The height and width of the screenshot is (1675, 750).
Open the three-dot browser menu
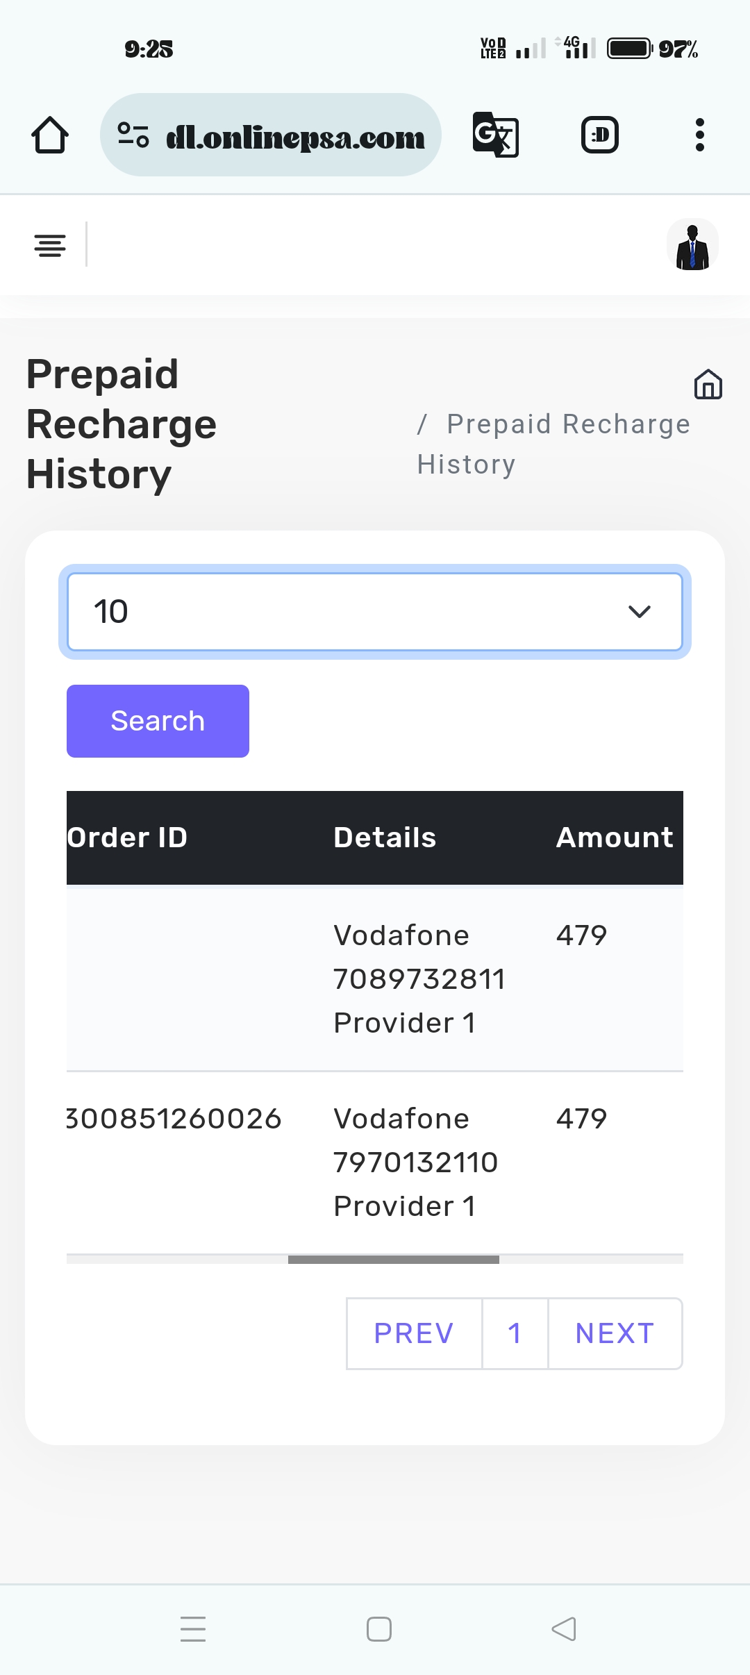699,135
